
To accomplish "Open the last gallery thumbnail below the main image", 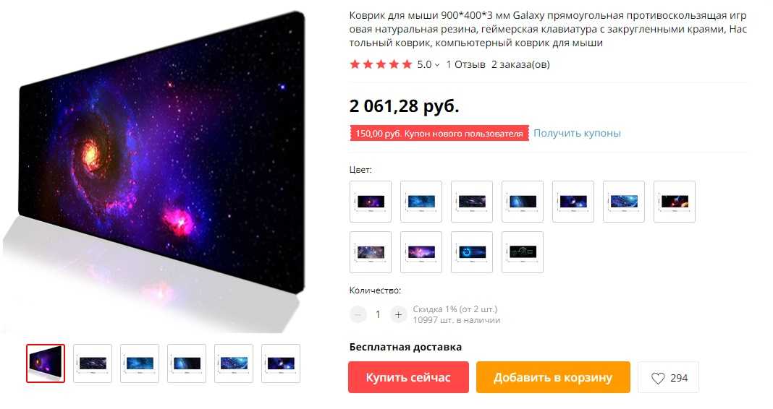I will click(281, 363).
